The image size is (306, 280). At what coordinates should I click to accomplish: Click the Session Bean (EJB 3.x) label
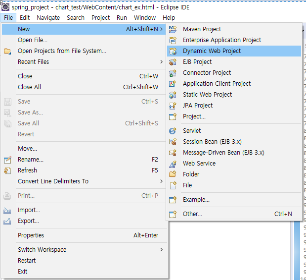tap(212, 142)
